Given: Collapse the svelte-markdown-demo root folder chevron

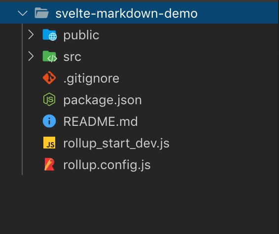Looking at the screenshot, I should pos(23,13).
